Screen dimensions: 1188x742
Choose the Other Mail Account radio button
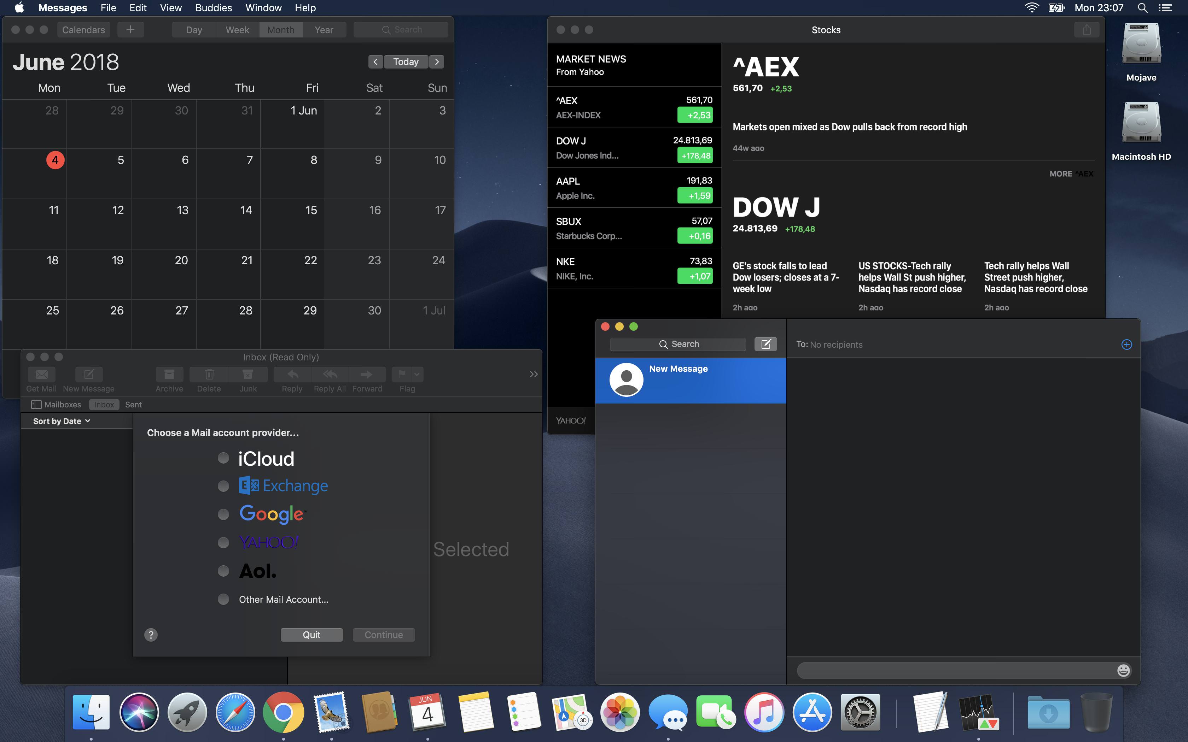223,599
